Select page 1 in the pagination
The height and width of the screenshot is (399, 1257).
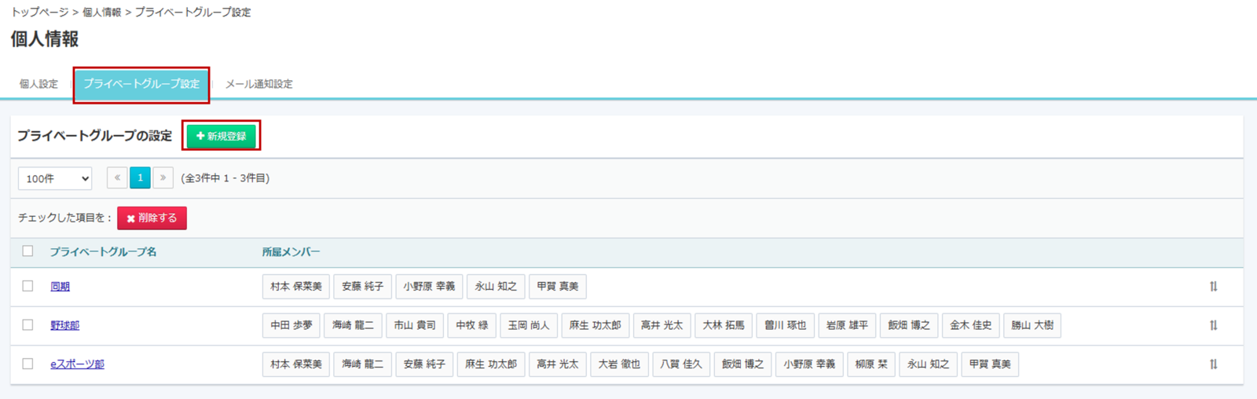pos(140,178)
